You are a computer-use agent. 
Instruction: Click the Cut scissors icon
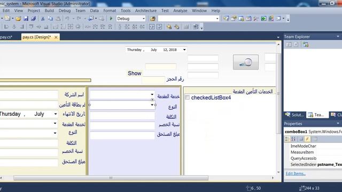(43, 19)
